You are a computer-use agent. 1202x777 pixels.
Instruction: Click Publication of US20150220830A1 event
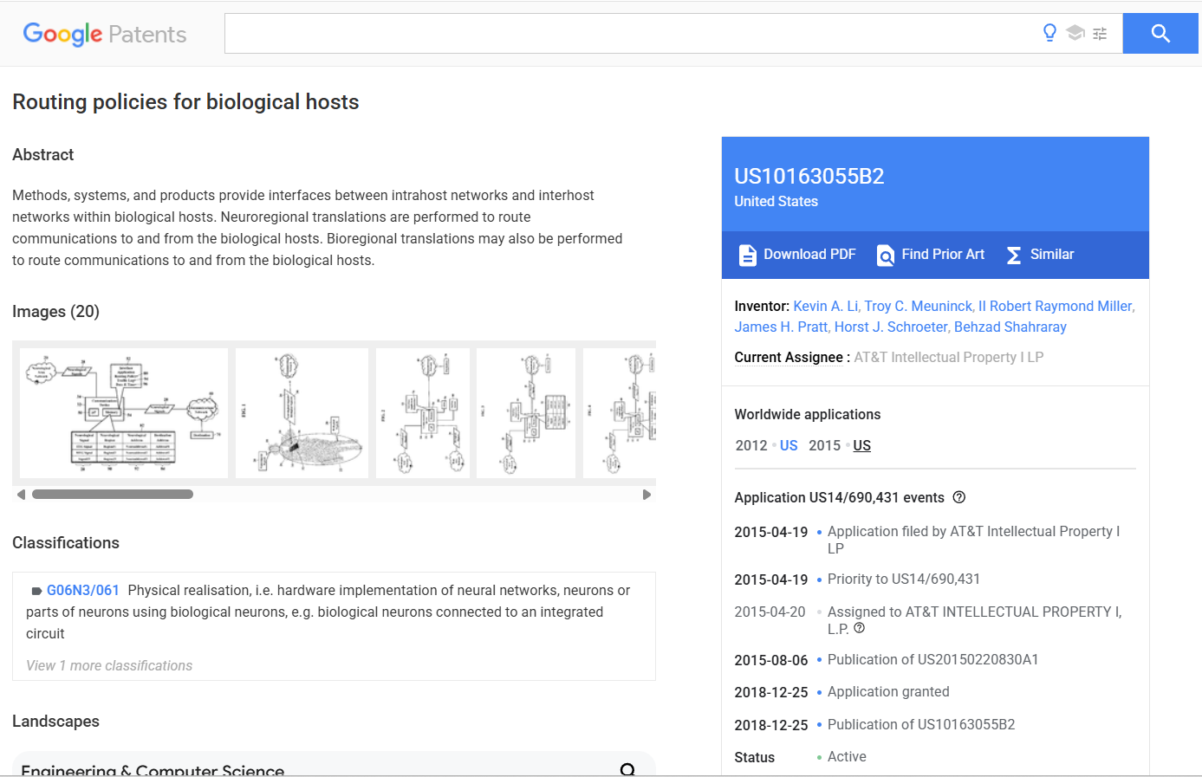pyautogui.click(x=932, y=659)
